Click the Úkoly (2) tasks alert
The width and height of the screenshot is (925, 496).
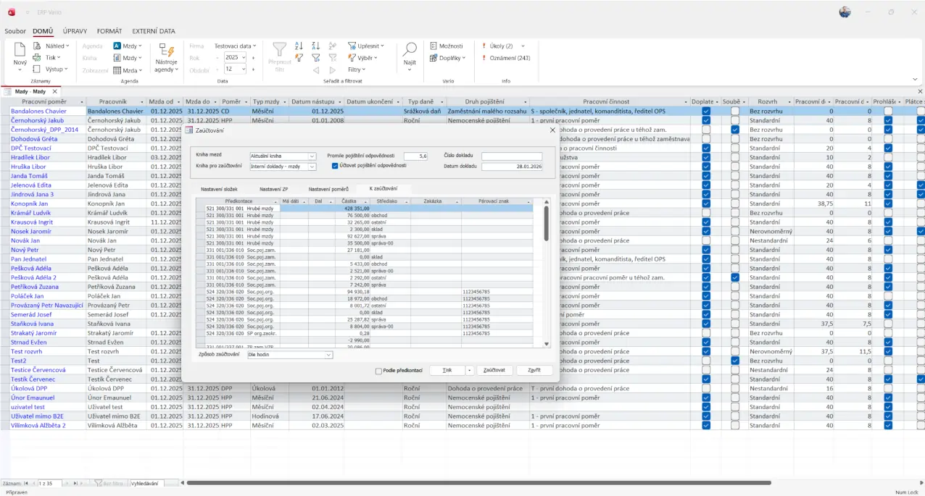tap(500, 46)
